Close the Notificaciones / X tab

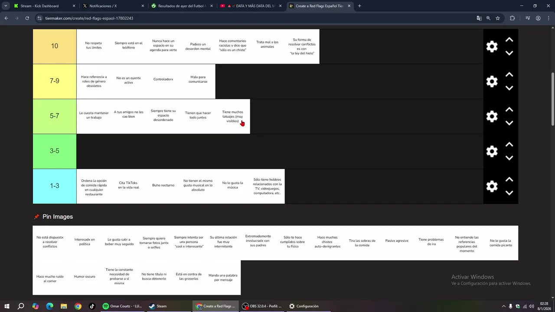point(143,6)
